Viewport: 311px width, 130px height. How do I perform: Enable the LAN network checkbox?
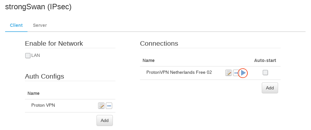(x=28, y=56)
